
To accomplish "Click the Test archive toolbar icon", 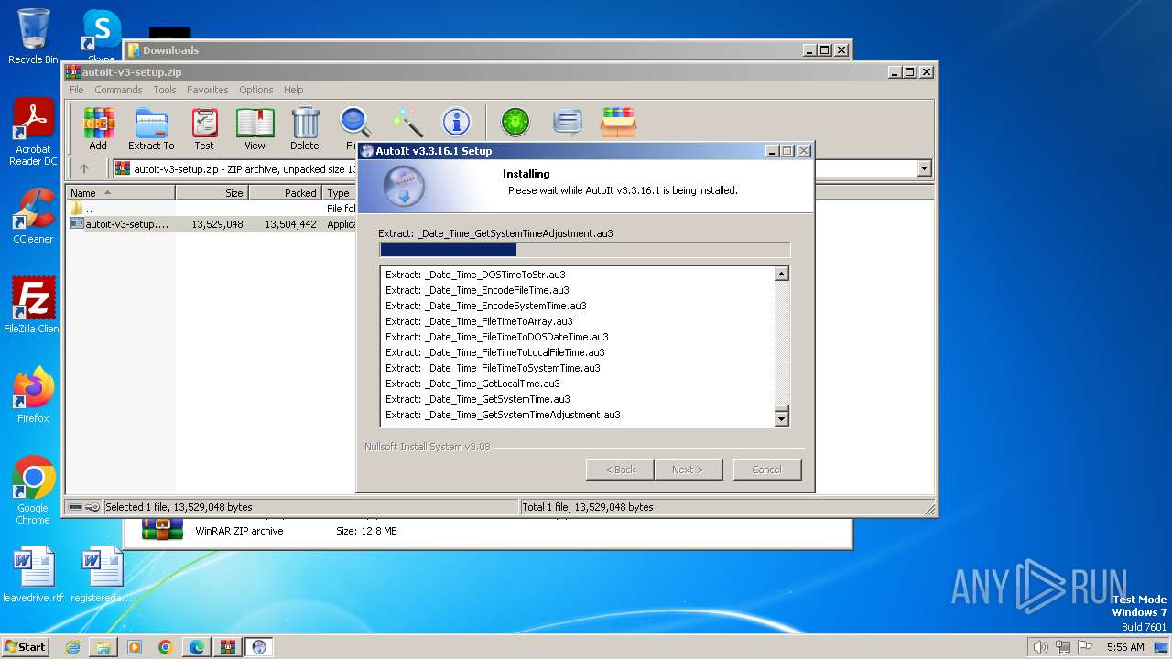I will tap(204, 128).
